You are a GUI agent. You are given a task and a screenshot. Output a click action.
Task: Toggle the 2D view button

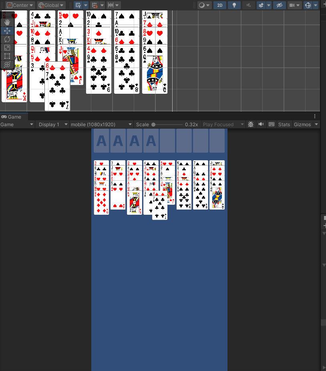point(220,5)
